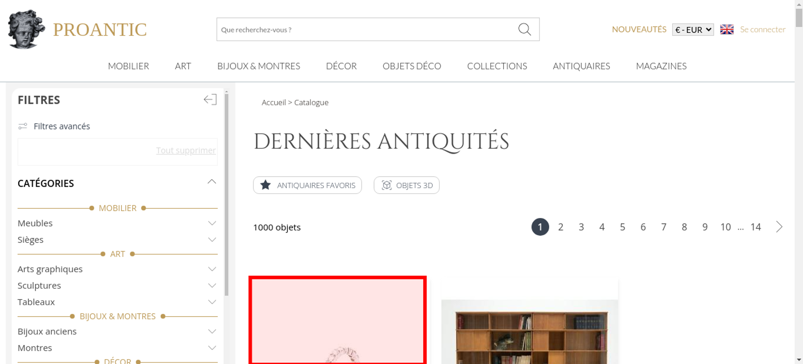
Task: Open the EUR currency dropdown
Action: (x=693, y=30)
